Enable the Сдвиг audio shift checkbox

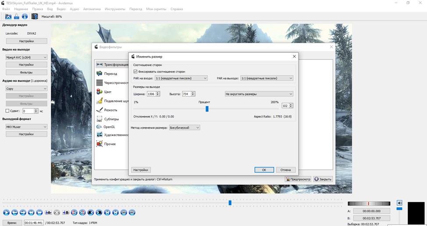click(x=7, y=111)
